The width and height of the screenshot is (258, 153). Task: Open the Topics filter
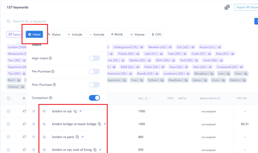coord(15,34)
